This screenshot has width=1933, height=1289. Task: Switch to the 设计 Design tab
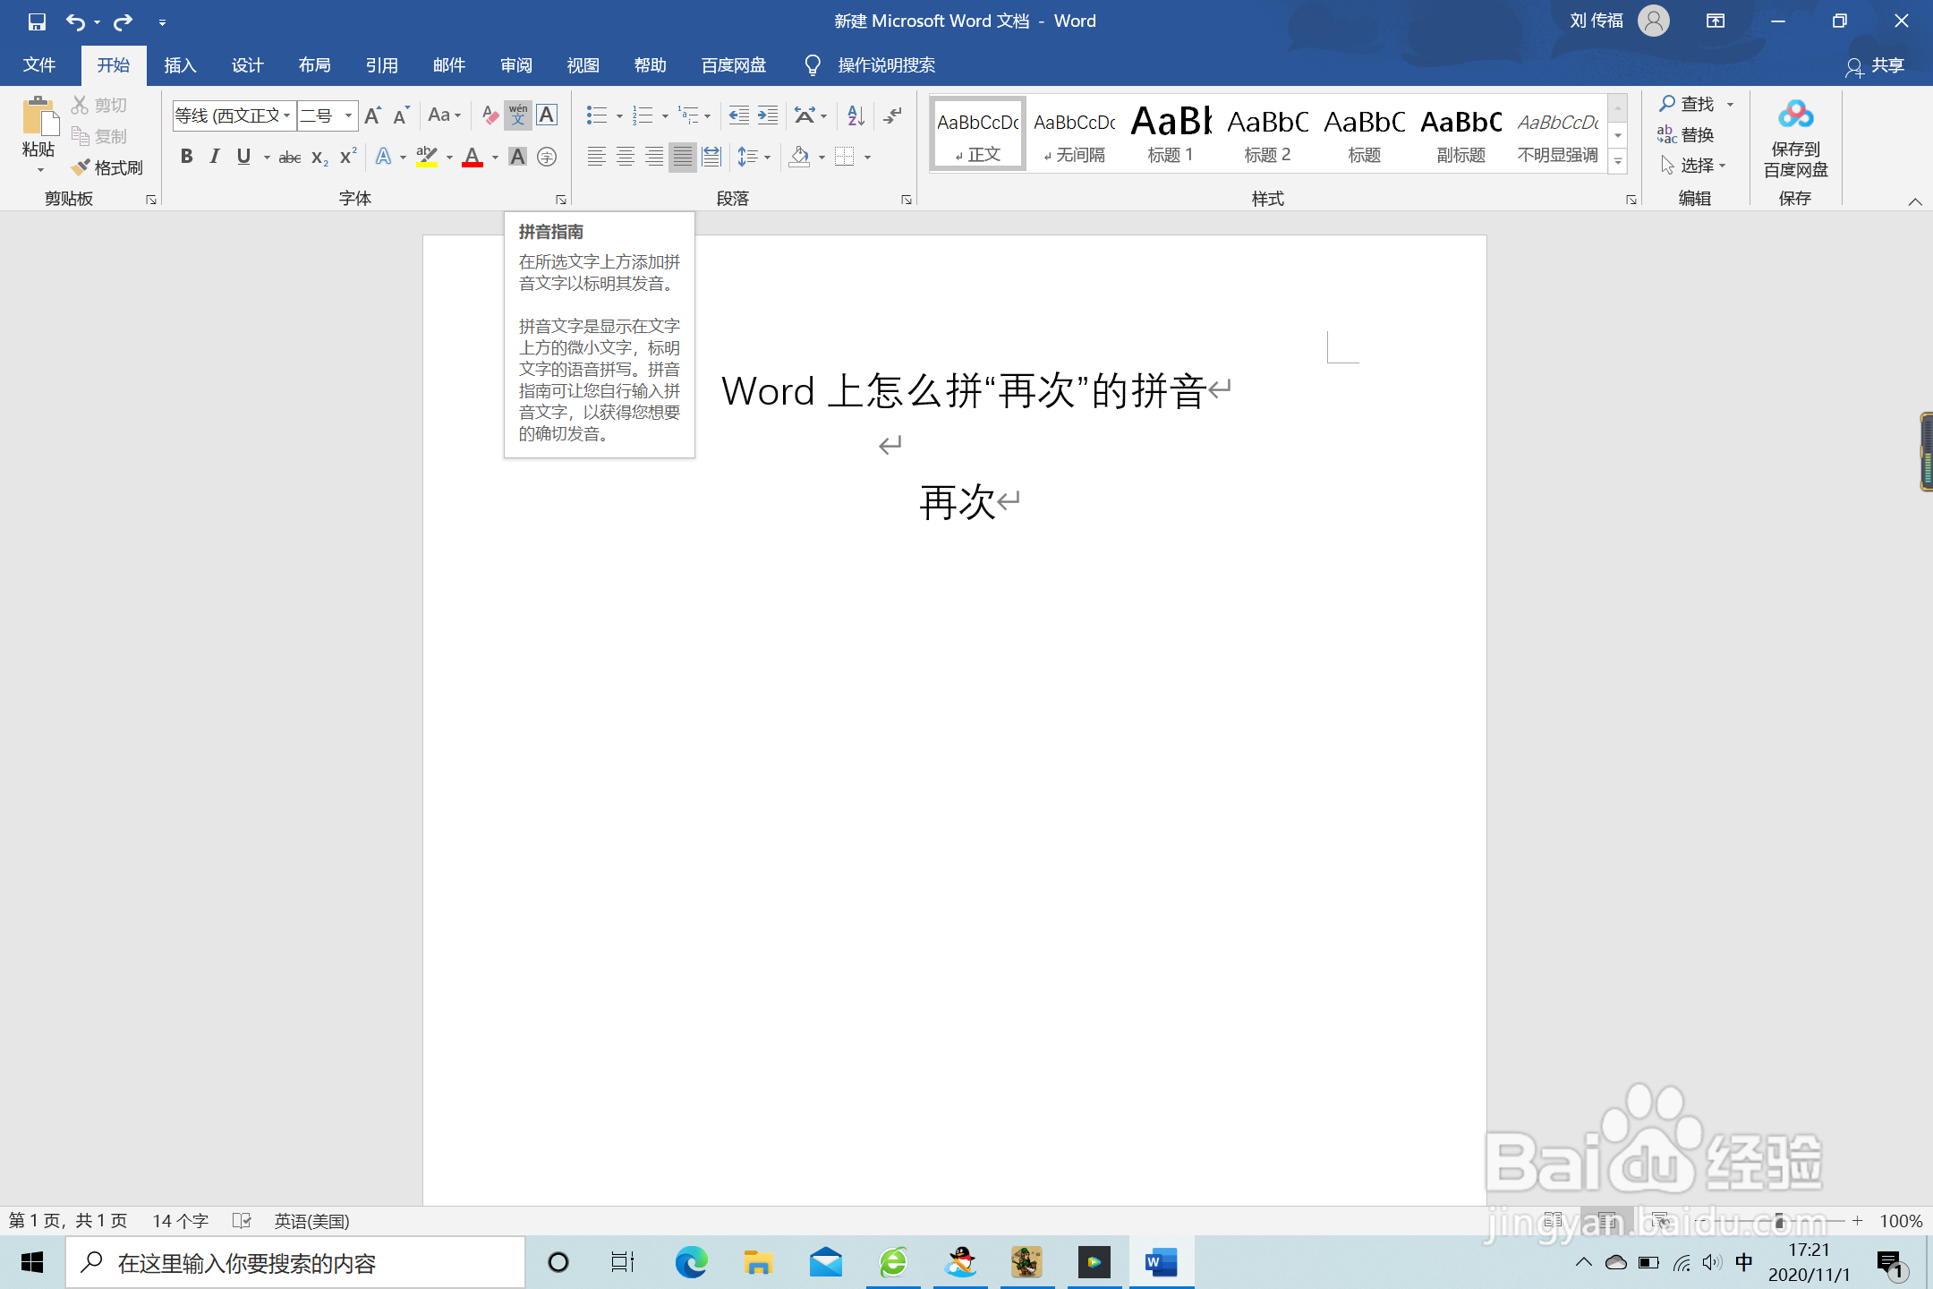[247, 65]
